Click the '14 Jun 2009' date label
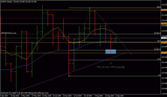This screenshot has height=97, width=167. coord(57,96)
